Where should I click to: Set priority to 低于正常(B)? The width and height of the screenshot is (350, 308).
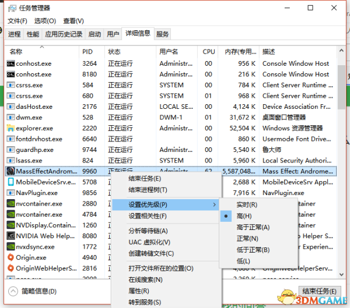point(259,250)
